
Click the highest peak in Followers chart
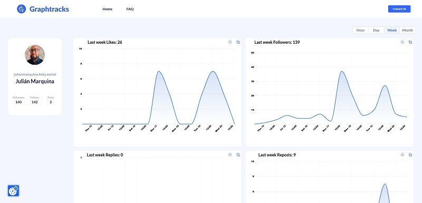[x=342, y=71]
